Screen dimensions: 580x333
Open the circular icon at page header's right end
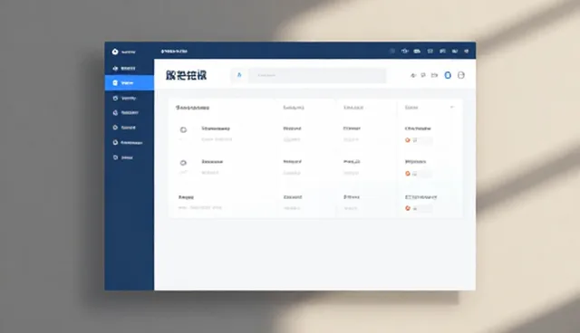(x=461, y=75)
